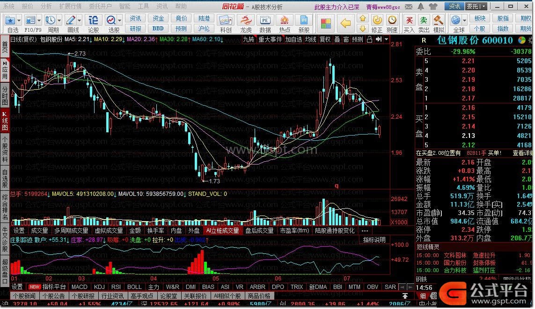The image size is (535, 309).
Task: Click the 指标说明 indicator description button
Action: (x=374, y=240)
